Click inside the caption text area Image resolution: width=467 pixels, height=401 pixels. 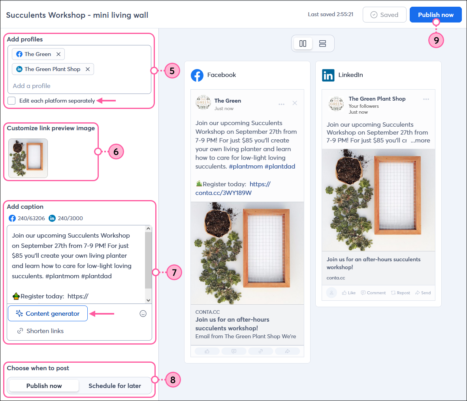76,264
